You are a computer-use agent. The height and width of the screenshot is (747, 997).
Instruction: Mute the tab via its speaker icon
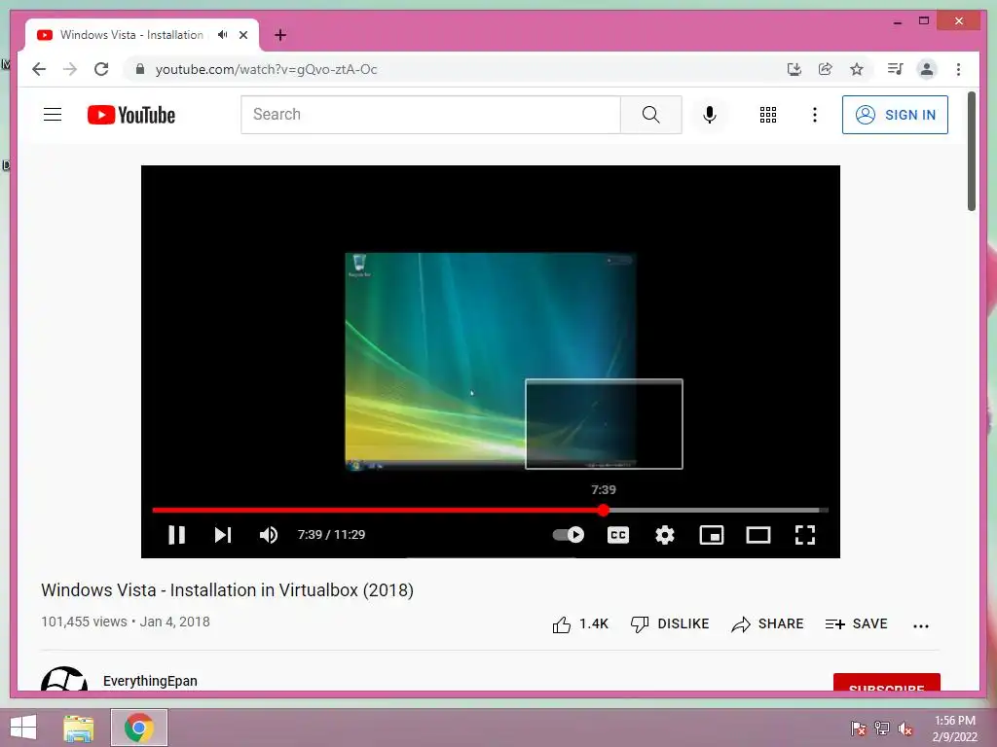tap(222, 35)
